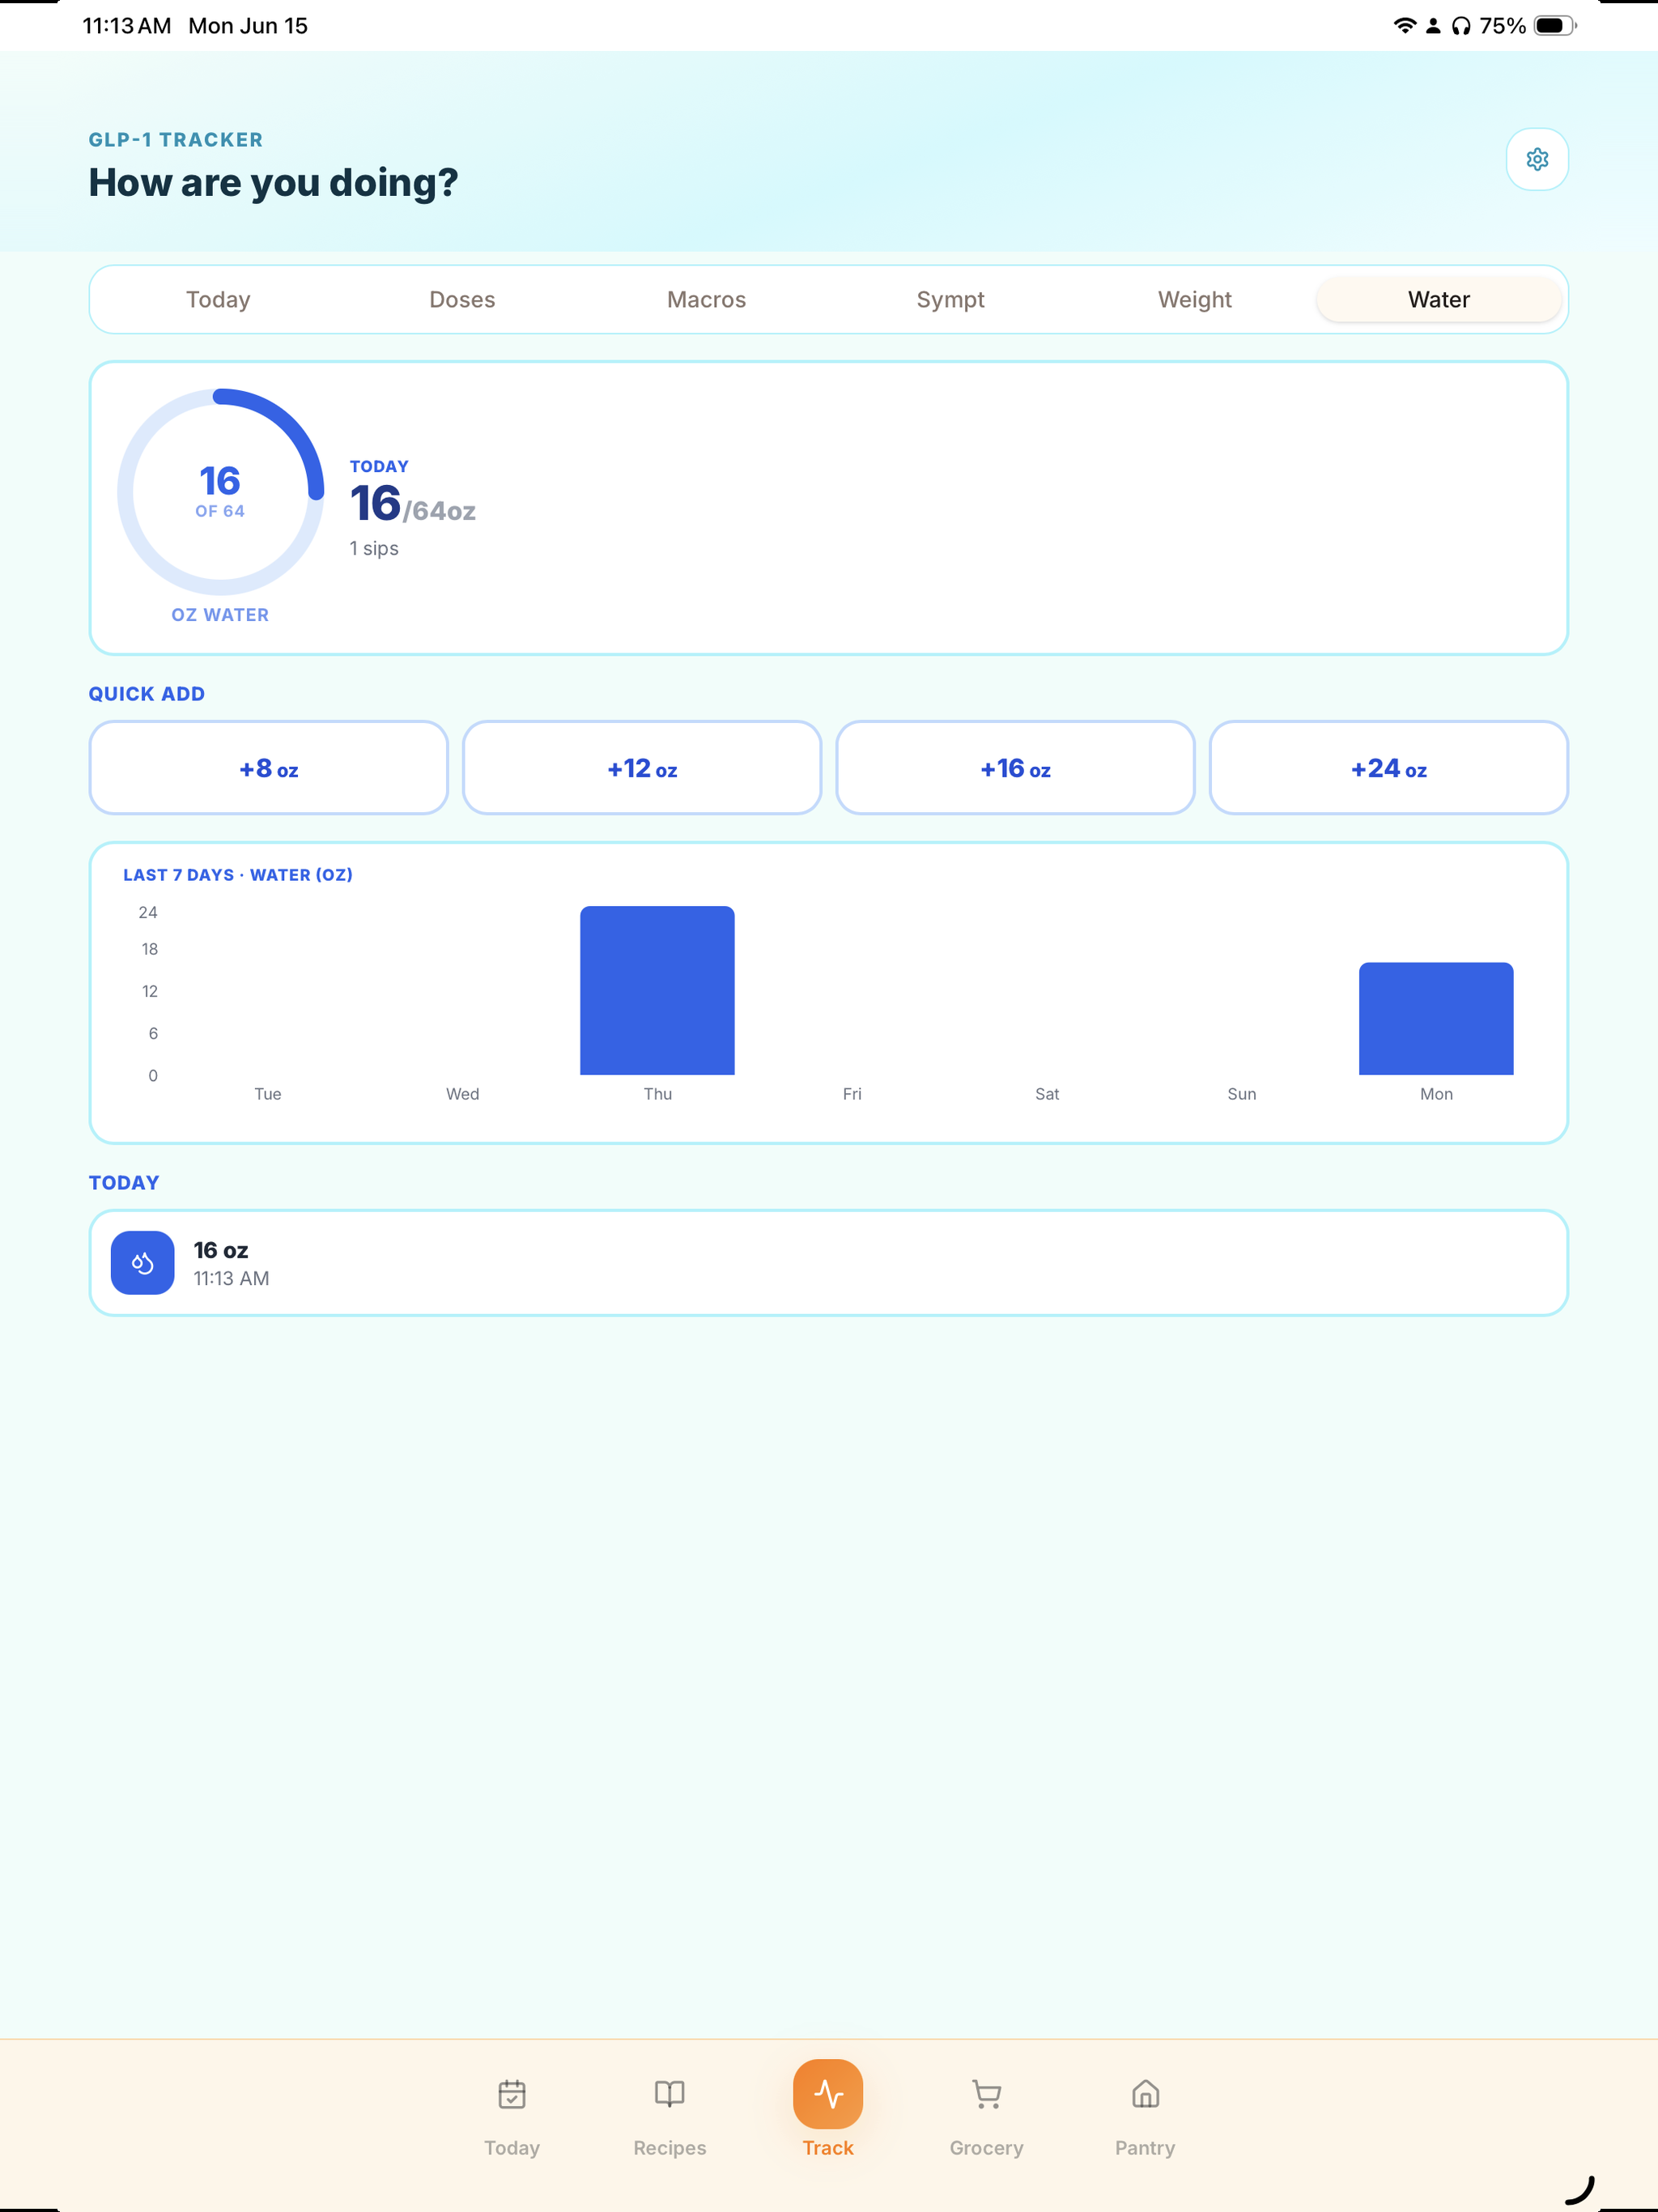The width and height of the screenshot is (1658, 2212).
Task: Open the Grocery cart icon
Action: pos(986,2093)
